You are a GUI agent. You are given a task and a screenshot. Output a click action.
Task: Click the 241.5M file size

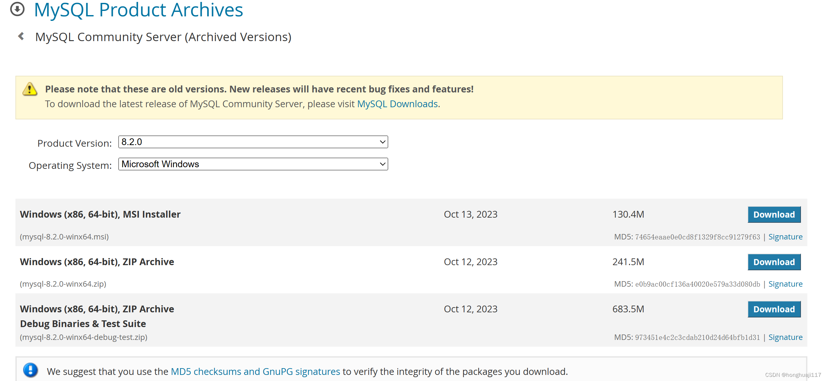tap(628, 262)
